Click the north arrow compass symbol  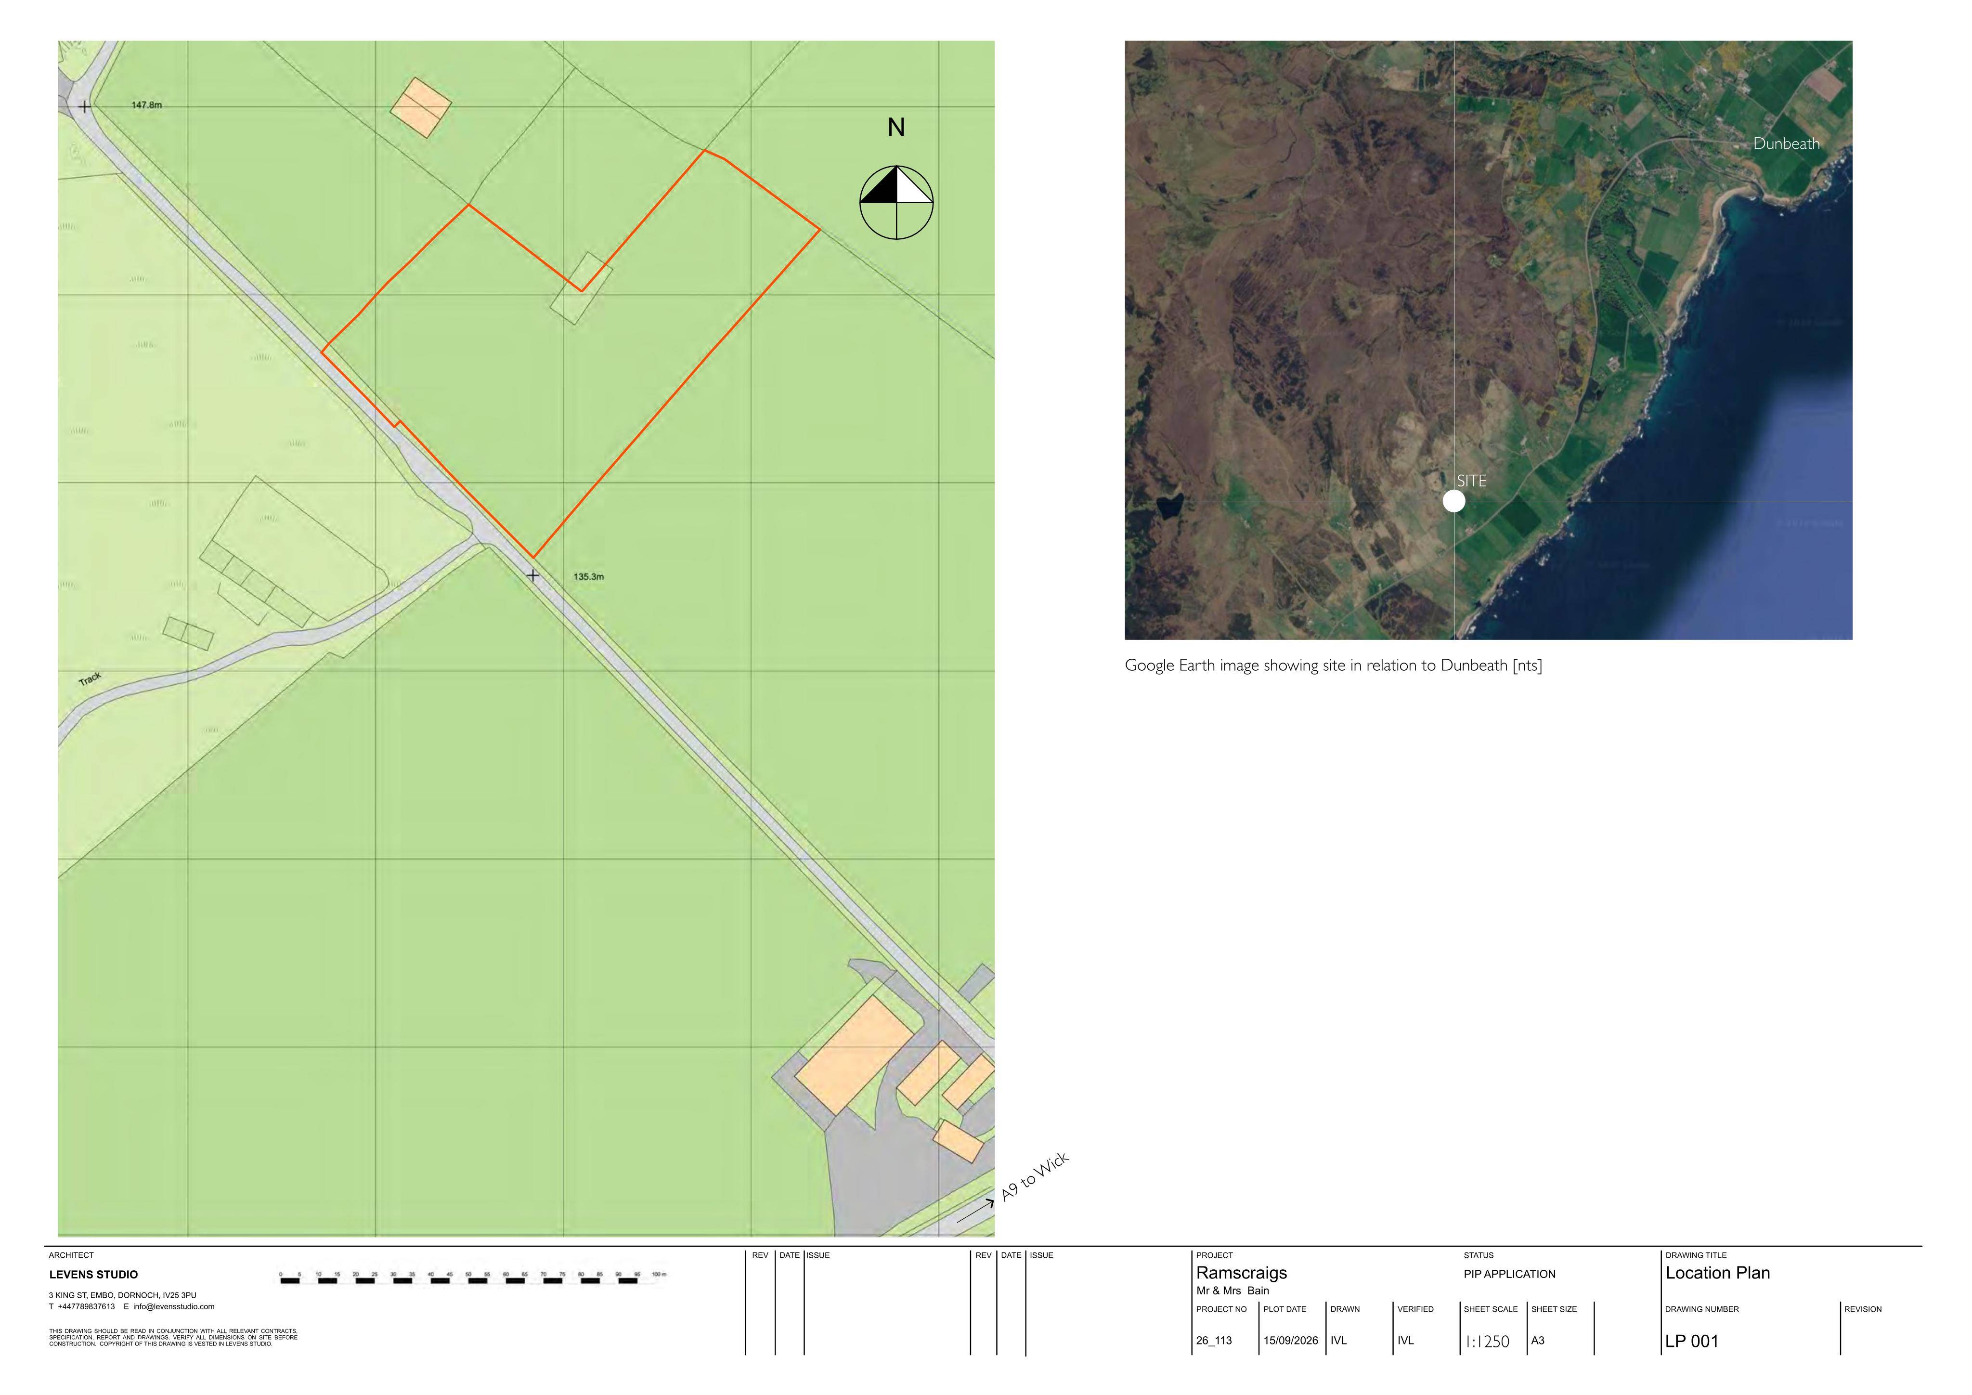pyautogui.click(x=896, y=203)
